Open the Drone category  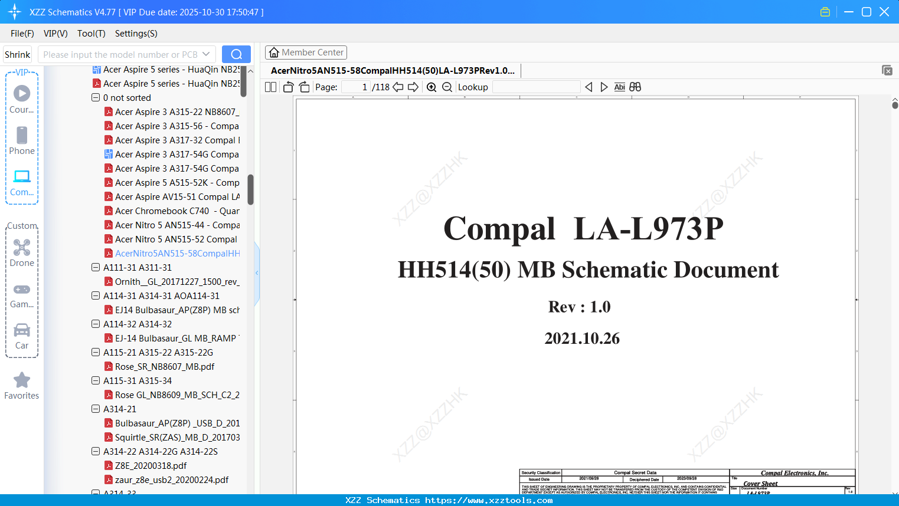point(22,254)
